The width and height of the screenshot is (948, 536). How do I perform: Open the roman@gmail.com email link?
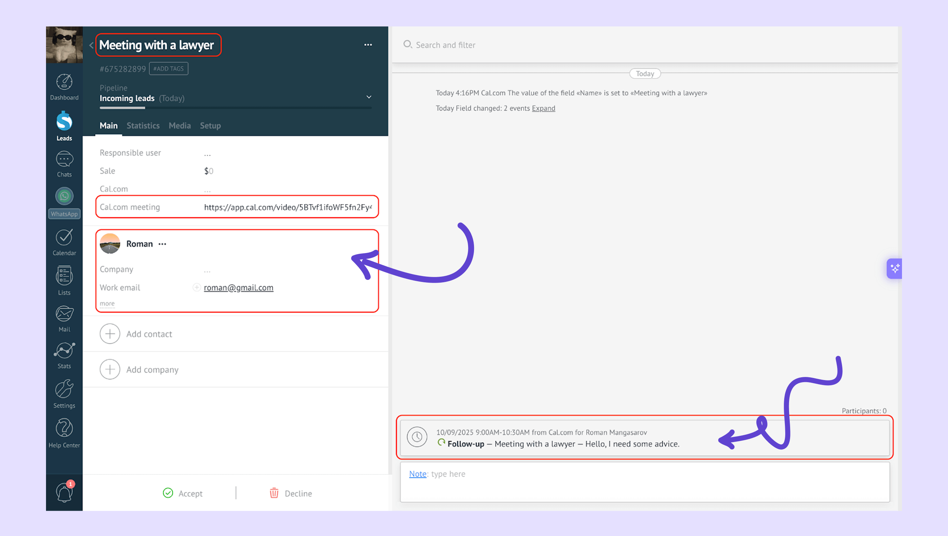[238, 287]
